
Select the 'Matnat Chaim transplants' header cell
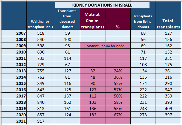pyautogui.click(x=93, y=20)
